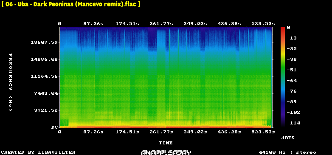Click the TIME axis title

click(166, 143)
